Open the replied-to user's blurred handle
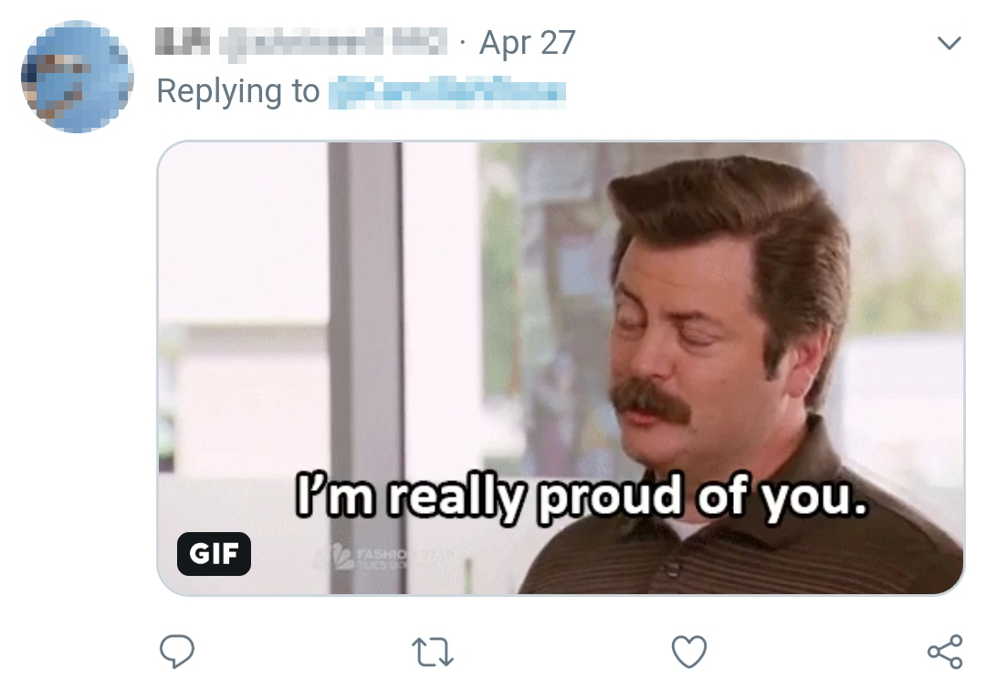986x690 pixels. click(446, 91)
